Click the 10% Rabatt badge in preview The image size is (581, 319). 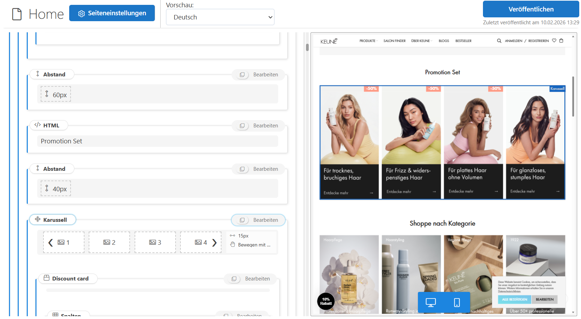click(x=326, y=301)
